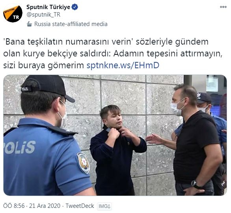This screenshot has height=213, width=231.
Task: Click the TR text in Sputnik logo
Action: [16, 17]
